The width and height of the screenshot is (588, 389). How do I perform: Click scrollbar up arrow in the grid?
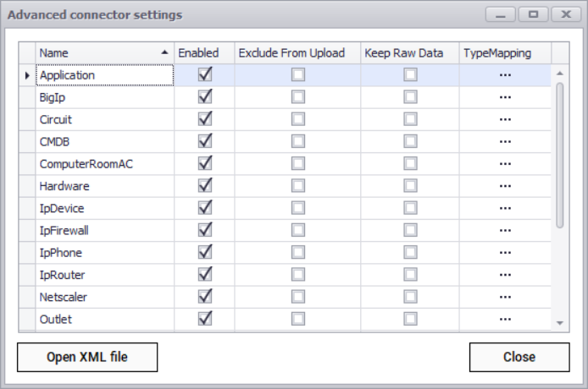tap(559, 74)
